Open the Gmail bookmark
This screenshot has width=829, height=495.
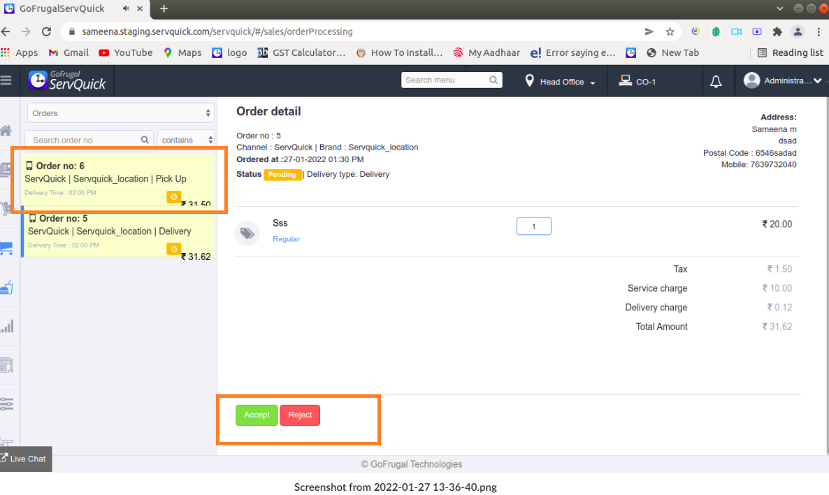pos(69,52)
